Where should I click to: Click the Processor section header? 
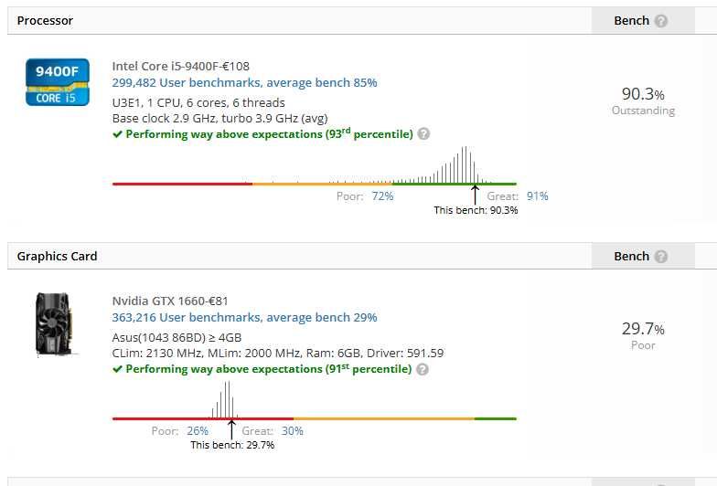pos(45,21)
